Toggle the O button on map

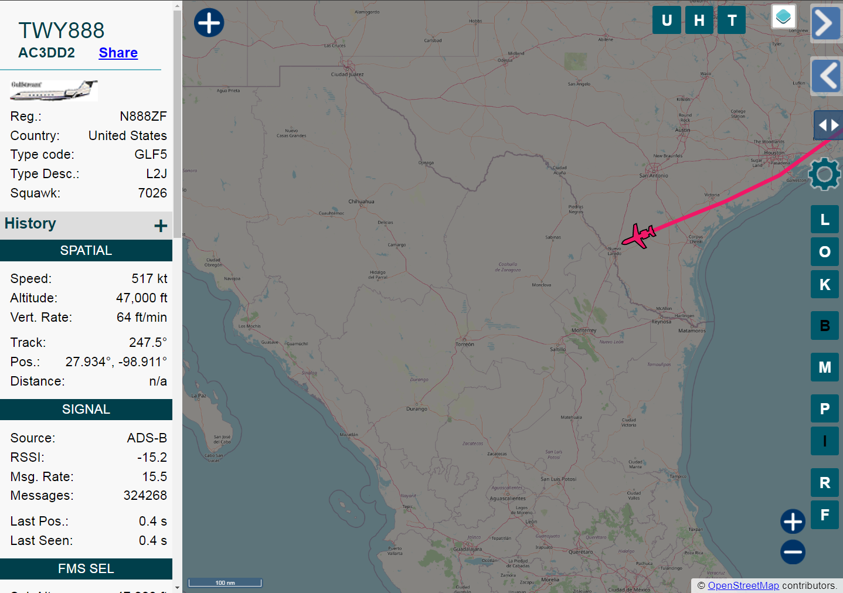pos(825,252)
